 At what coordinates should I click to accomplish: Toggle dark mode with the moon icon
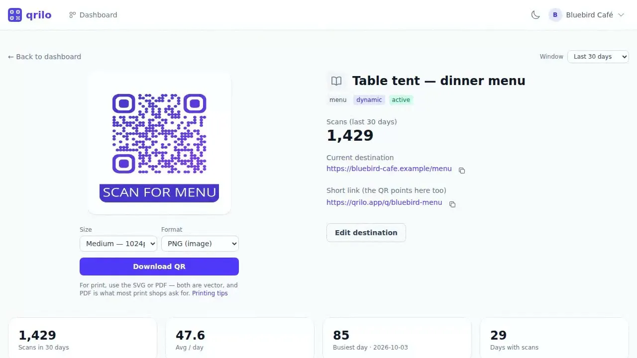[x=535, y=15]
